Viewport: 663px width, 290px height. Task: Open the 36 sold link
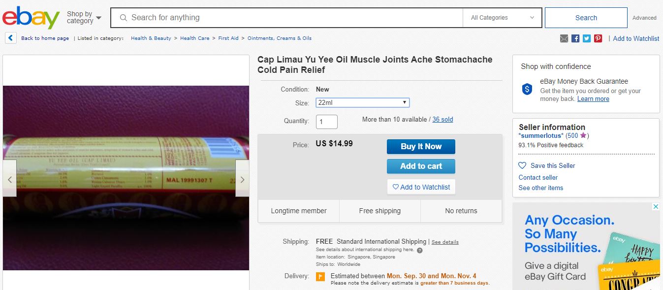click(442, 120)
